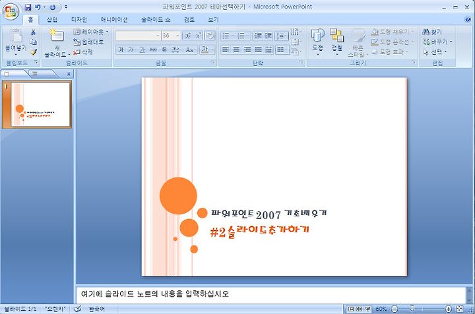Open the line spacing dropdown
475x314 pixels.
coord(282,36)
